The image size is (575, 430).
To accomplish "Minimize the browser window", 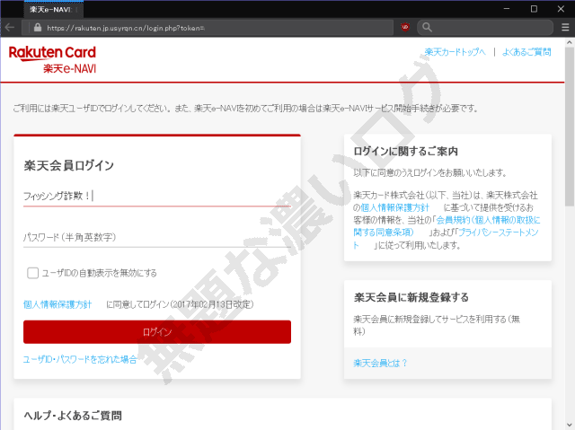I will click(507, 9).
